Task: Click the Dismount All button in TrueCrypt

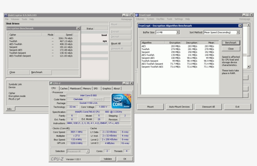Action: coord(208,107)
